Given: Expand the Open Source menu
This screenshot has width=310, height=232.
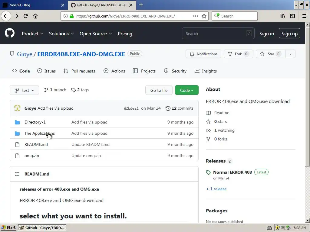Looking at the screenshot, I should coord(96,34).
